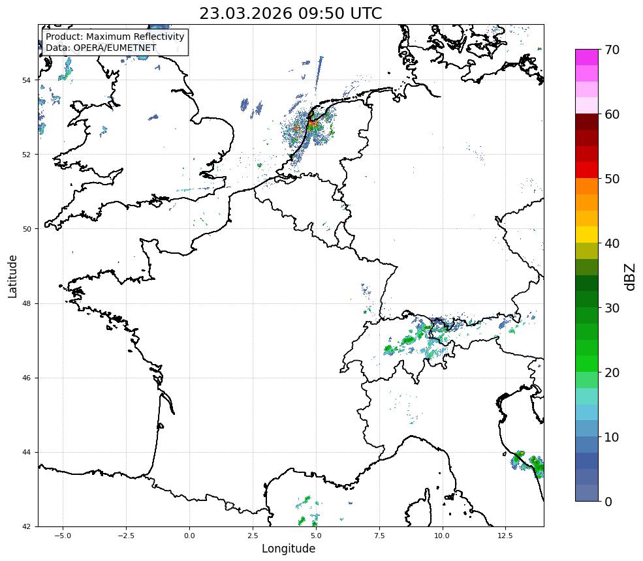
Task: Click the "Product: Maximum Reflectivity" legend line
Action: tap(115, 37)
